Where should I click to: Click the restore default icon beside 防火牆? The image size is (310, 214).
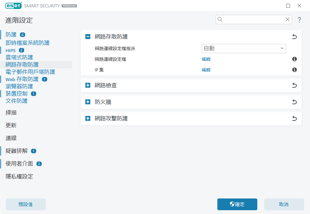click(294, 102)
